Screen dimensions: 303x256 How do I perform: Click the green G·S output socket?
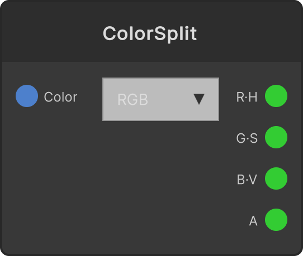tap(276, 137)
